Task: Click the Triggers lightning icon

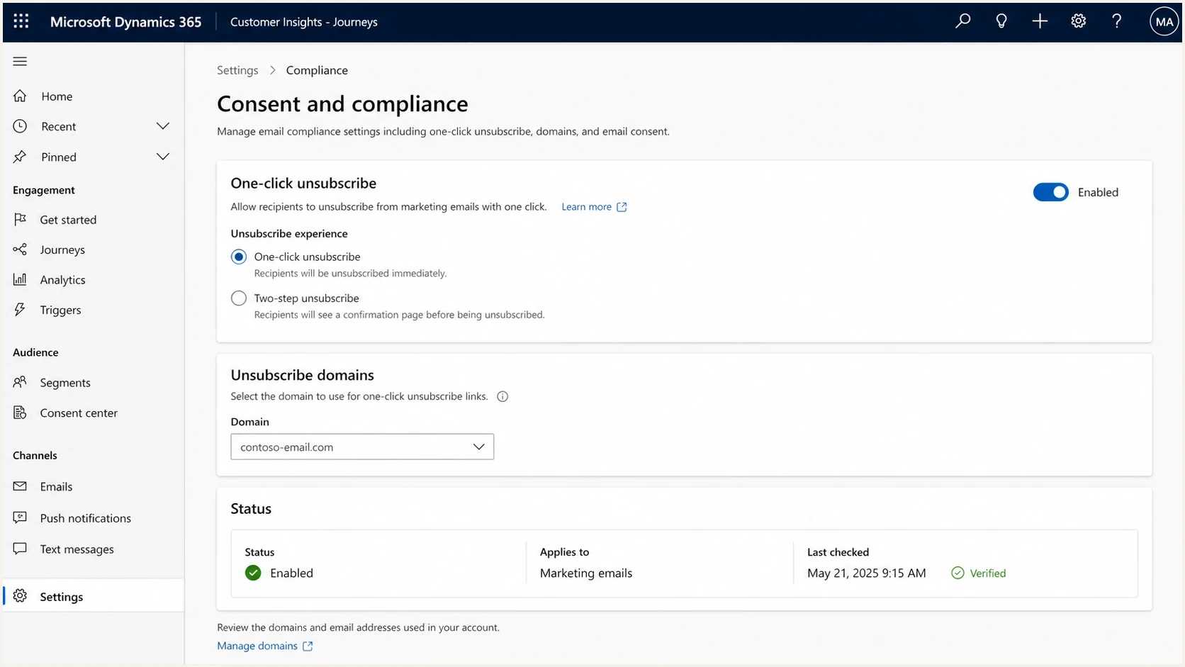Action: 20,309
